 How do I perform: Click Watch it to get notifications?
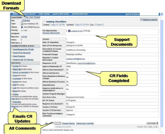pos(15,106)
